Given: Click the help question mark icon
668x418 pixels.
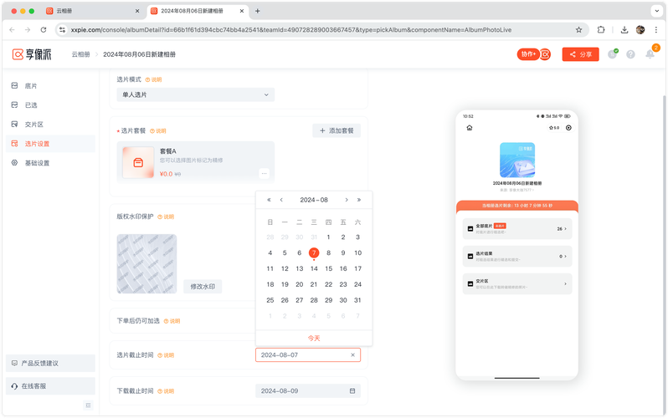Looking at the screenshot, I should click(x=630, y=54).
